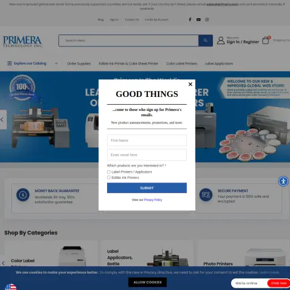Screen dimensions: 290x290
Task: Open Color Label Printers menu
Action: (x=182, y=63)
